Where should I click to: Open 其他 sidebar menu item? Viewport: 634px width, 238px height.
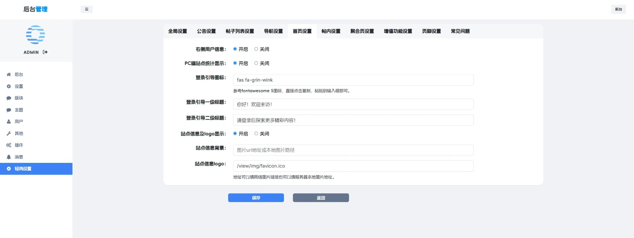[36, 134]
